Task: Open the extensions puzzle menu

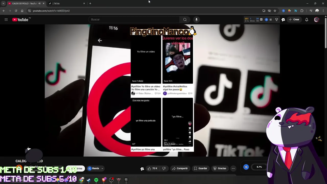Action: click(x=302, y=11)
